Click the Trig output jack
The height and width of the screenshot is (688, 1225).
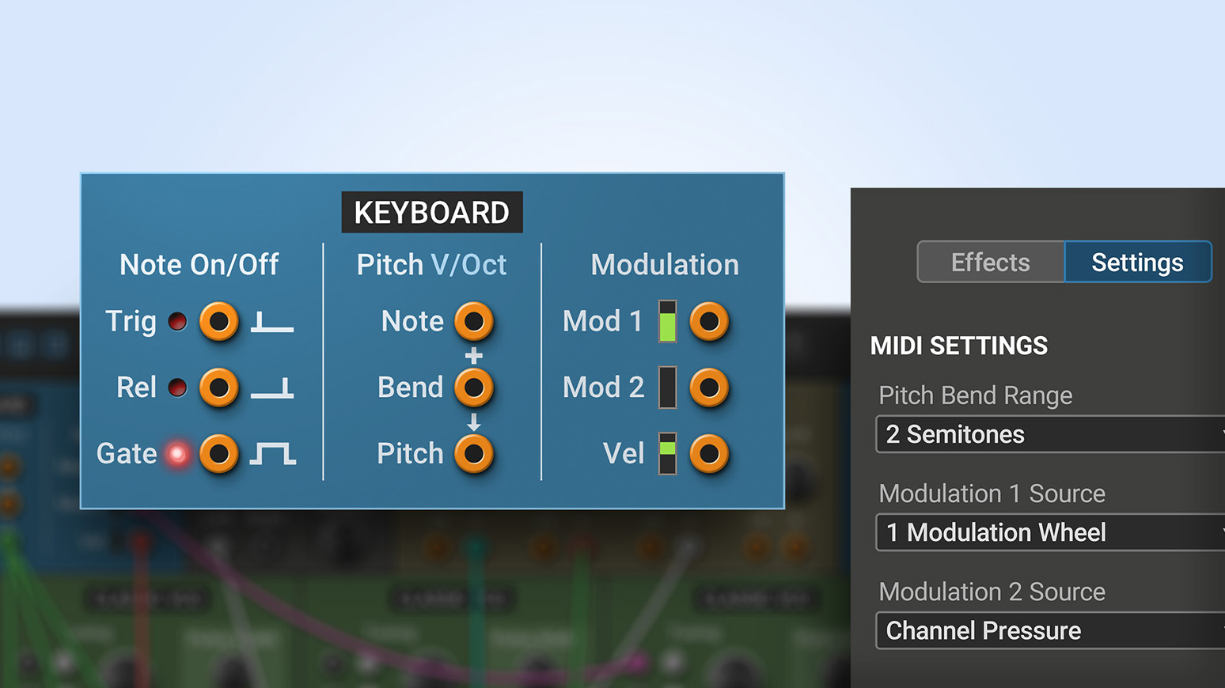(x=218, y=321)
